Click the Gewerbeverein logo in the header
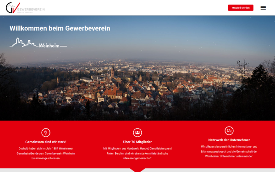This screenshot has width=275, height=172. coord(25,8)
